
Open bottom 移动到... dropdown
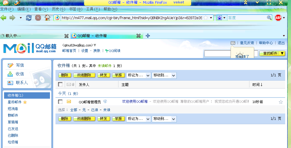(x=164, y=119)
